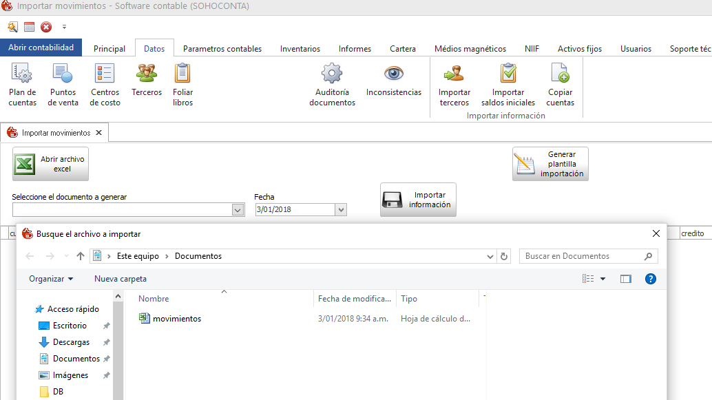Expand the Organizar menu

pos(51,279)
